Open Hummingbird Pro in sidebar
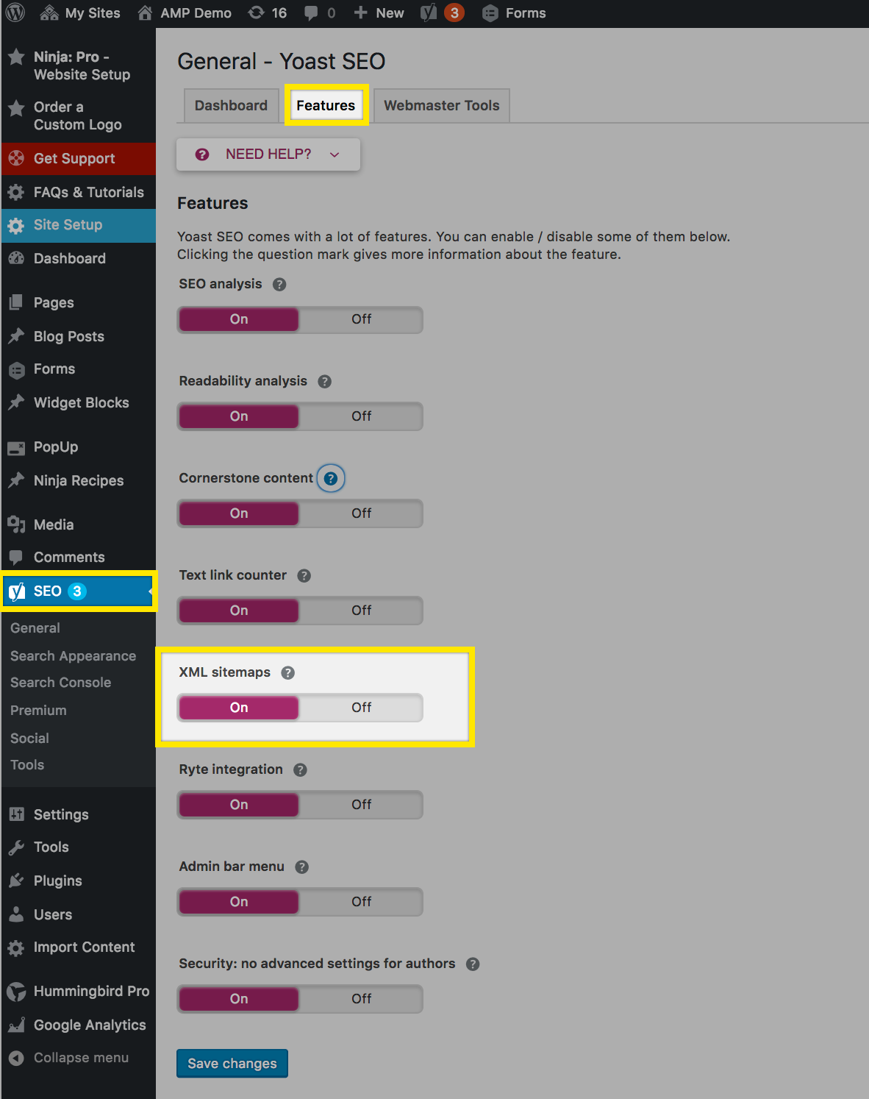Image resolution: width=869 pixels, height=1099 pixels. (x=78, y=991)
